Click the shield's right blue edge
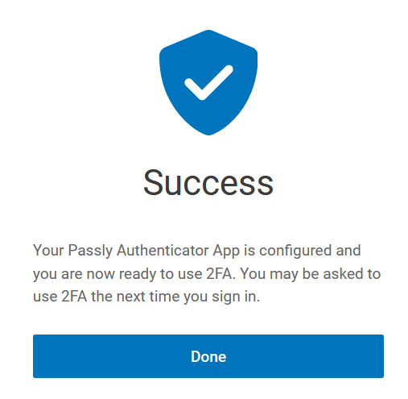This screenshot has width=408, height=399. [256, 70]
